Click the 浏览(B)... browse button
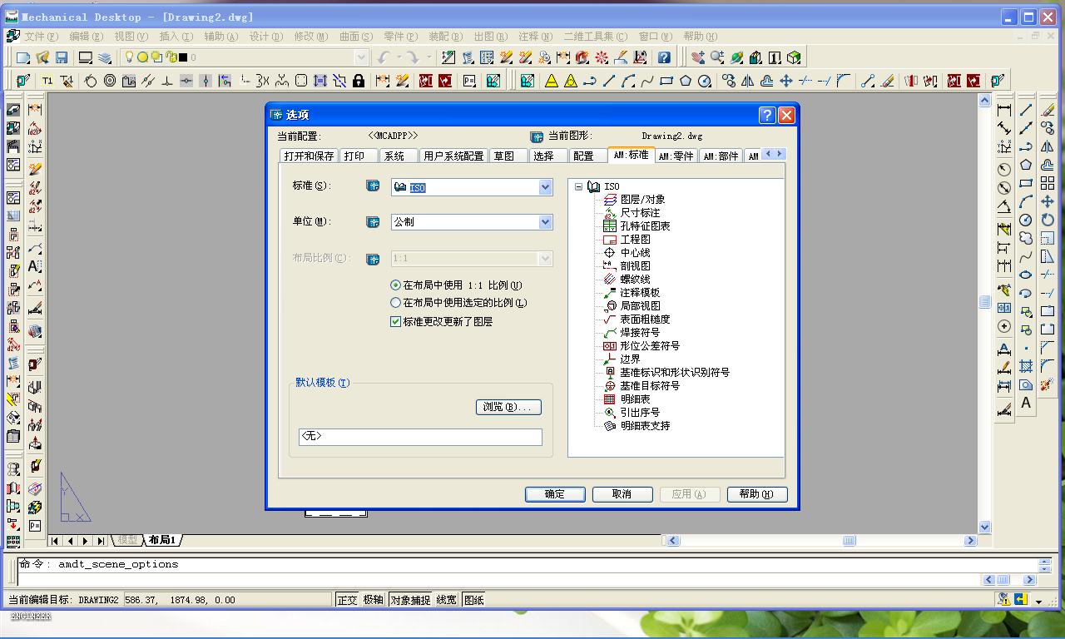The height and width of the screenshot is (639, 1065). coord(508,407)
